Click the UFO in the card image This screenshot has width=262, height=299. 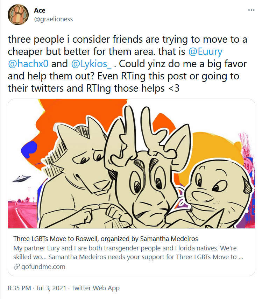pyautogui.click(x=22, y=179)
